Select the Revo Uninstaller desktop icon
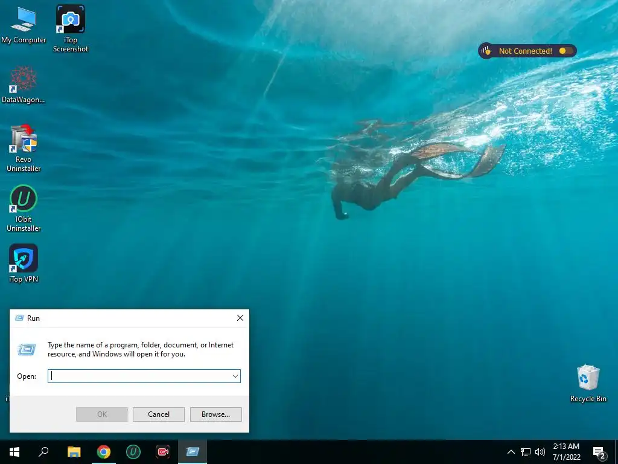This screenshot has height=464, width=618. pyautogui.click(x=24, y=149)
